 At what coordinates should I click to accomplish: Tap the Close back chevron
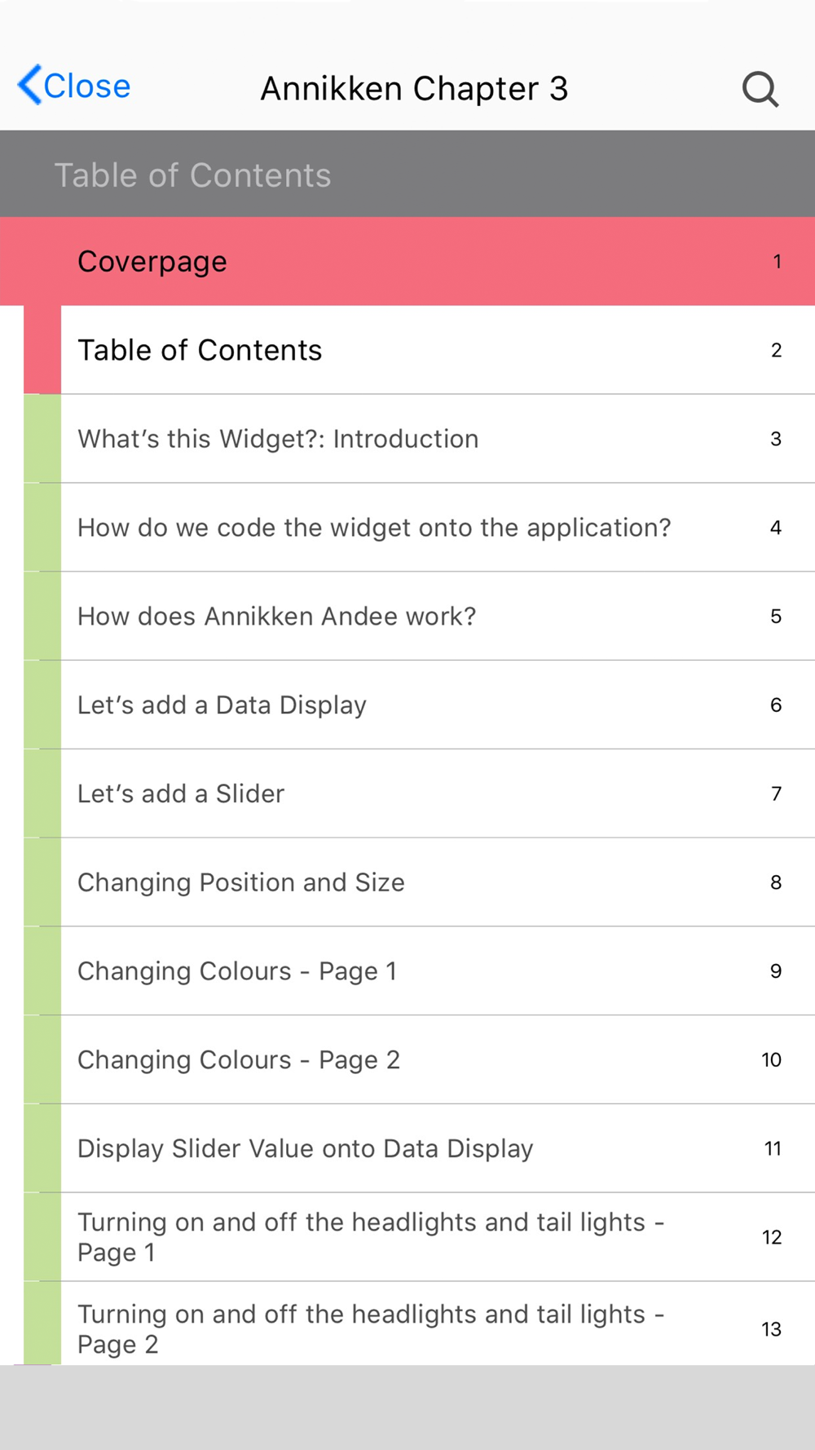[31, 86]
